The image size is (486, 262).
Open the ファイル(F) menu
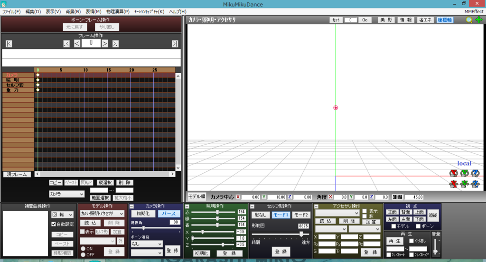click(11, 11)
